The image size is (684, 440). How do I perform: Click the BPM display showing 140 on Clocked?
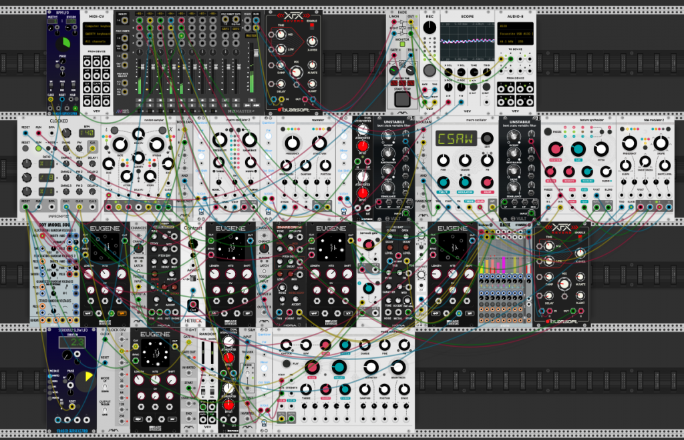[x=86, y=132]
